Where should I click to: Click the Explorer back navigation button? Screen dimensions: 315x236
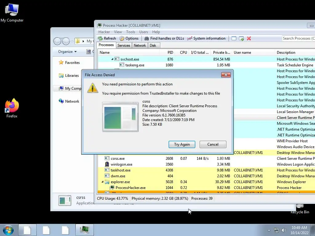57,41
